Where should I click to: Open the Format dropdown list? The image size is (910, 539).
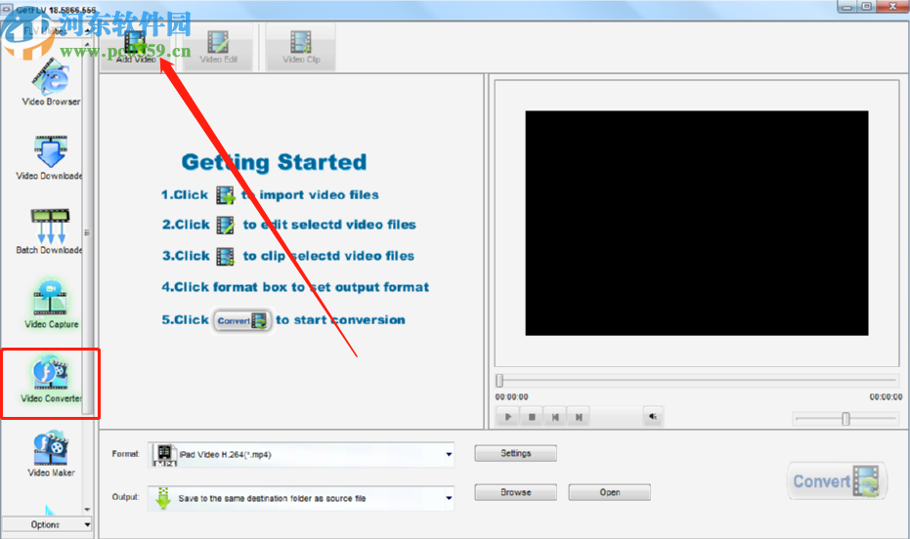point(449,454)
